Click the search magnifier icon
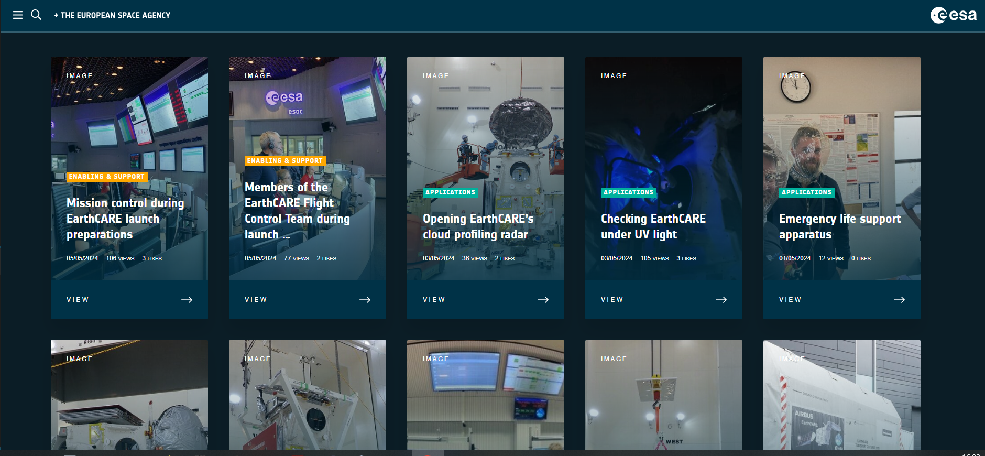Viewport: 985px width, 456px height. coord(36,15)
